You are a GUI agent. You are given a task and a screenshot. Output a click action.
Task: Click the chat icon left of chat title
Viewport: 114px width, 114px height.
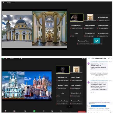coord(89,58)
